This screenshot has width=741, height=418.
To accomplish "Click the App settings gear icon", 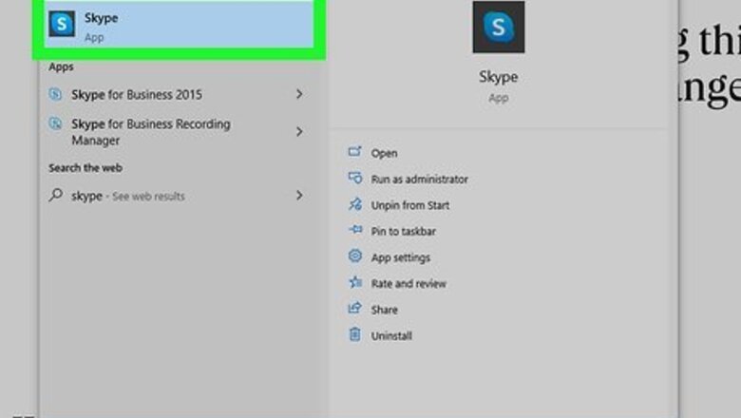I will point(355,256).
